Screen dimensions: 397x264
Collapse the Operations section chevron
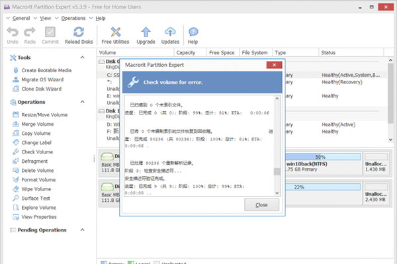[82, 102]
